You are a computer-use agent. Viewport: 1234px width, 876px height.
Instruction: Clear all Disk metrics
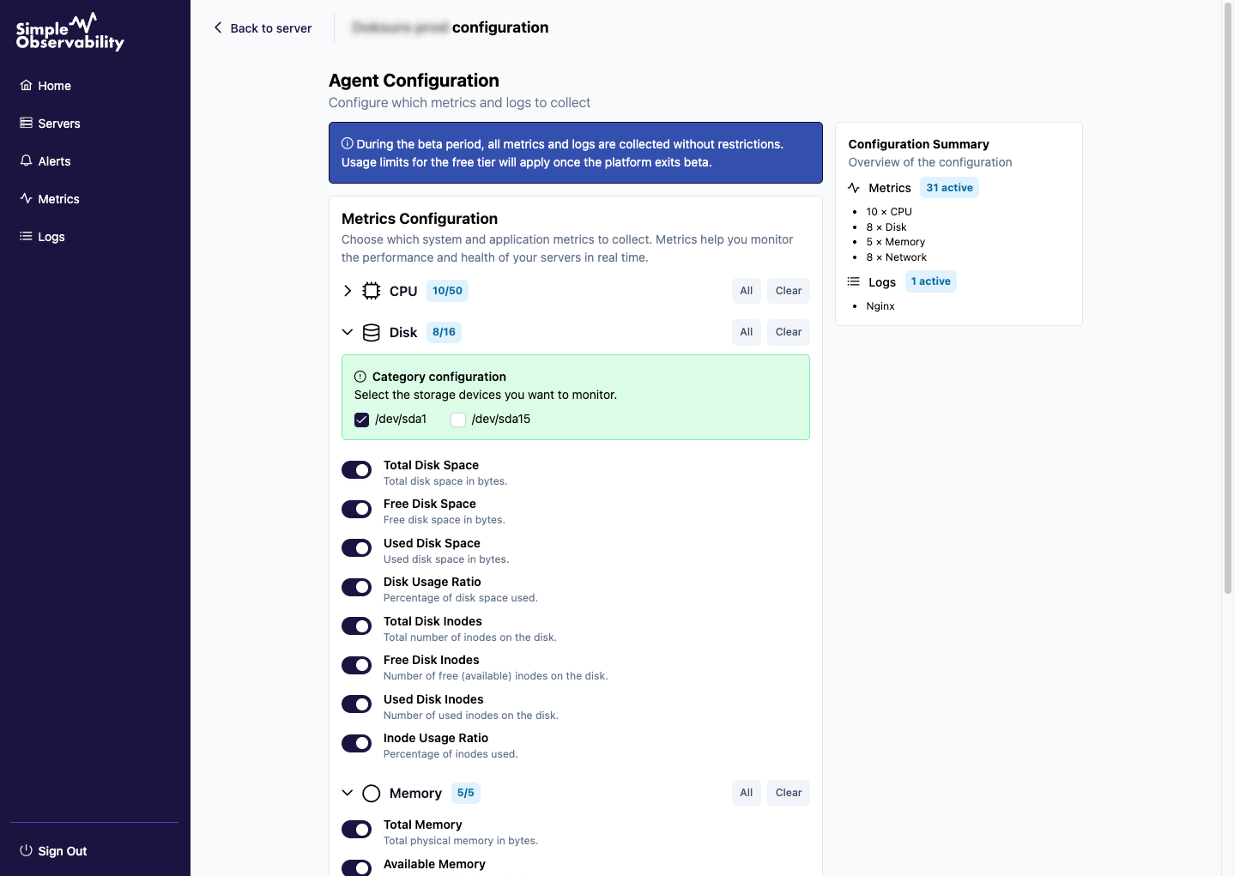tap(788, 332)
